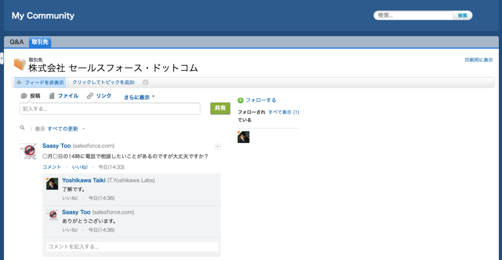Choose the リンク post type

point(99,96)
